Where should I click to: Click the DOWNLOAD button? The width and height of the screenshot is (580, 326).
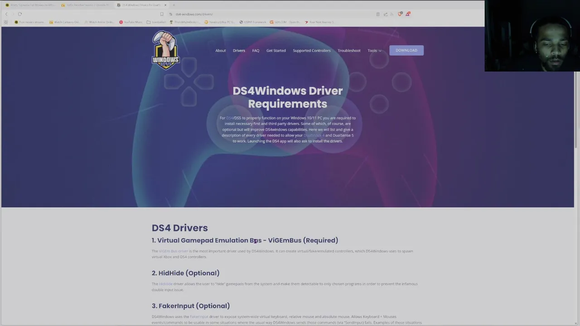[406, 50]
